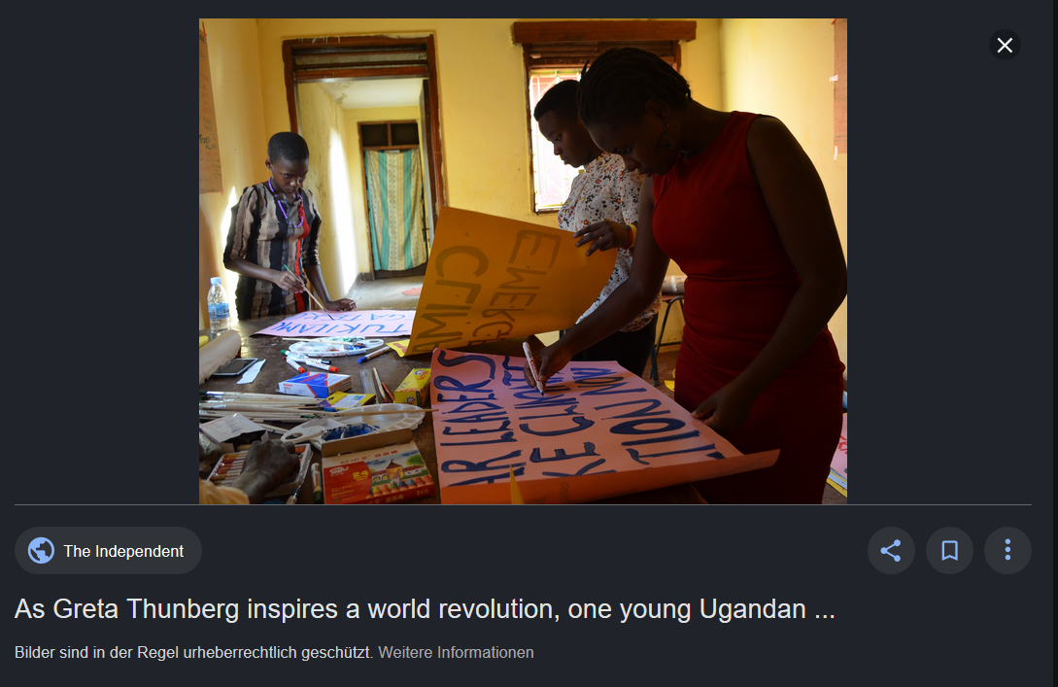Open the Weitere Informationen link

tap(456, 653)
